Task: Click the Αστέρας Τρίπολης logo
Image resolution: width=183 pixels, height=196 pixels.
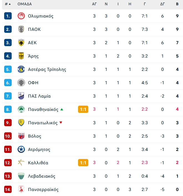Action: pos(21,69)
